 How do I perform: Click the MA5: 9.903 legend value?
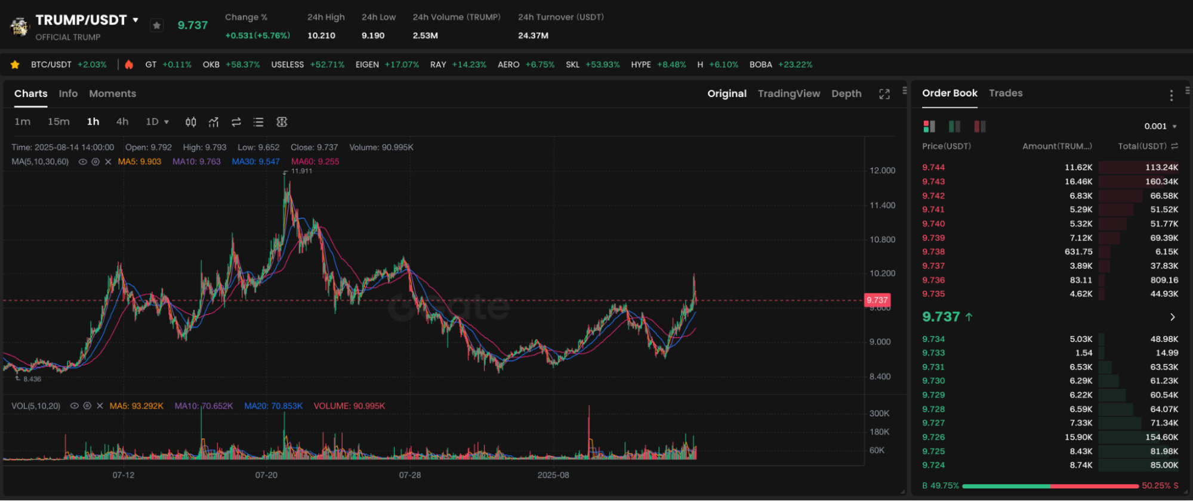click(139, 161)
